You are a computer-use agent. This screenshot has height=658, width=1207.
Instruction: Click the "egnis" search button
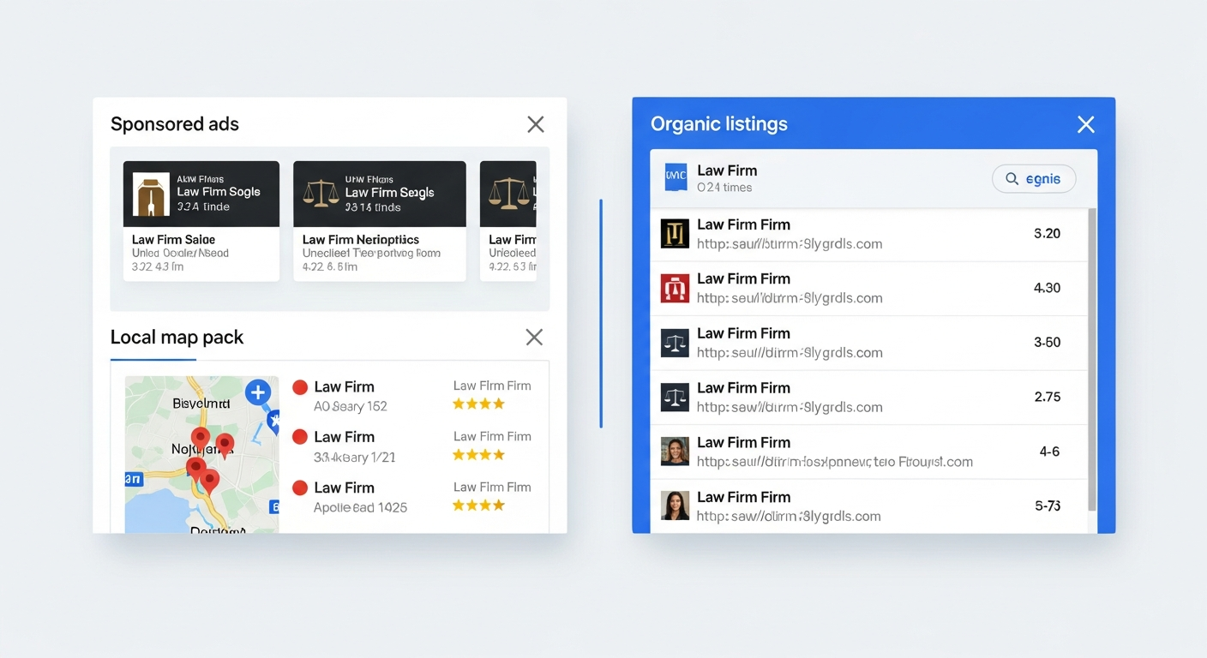pyautogui.click(x=1033, y=179)
